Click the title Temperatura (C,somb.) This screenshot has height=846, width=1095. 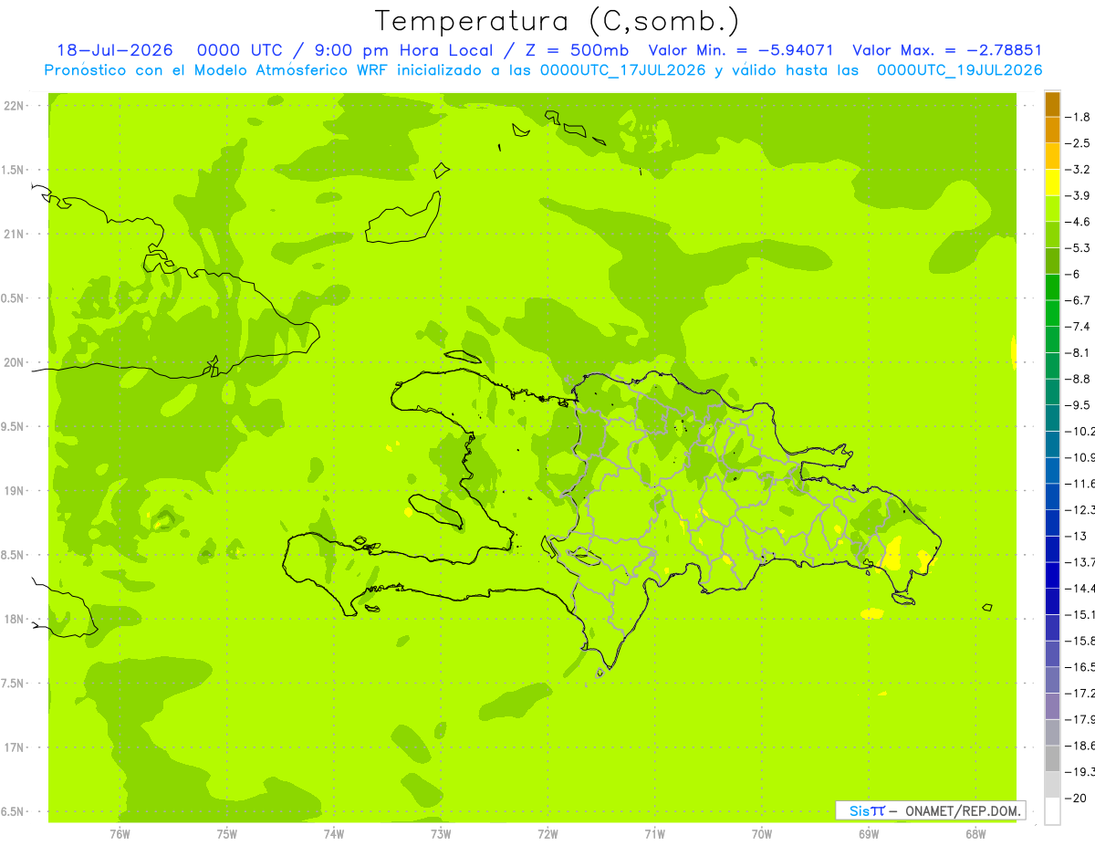click(557, 21)
